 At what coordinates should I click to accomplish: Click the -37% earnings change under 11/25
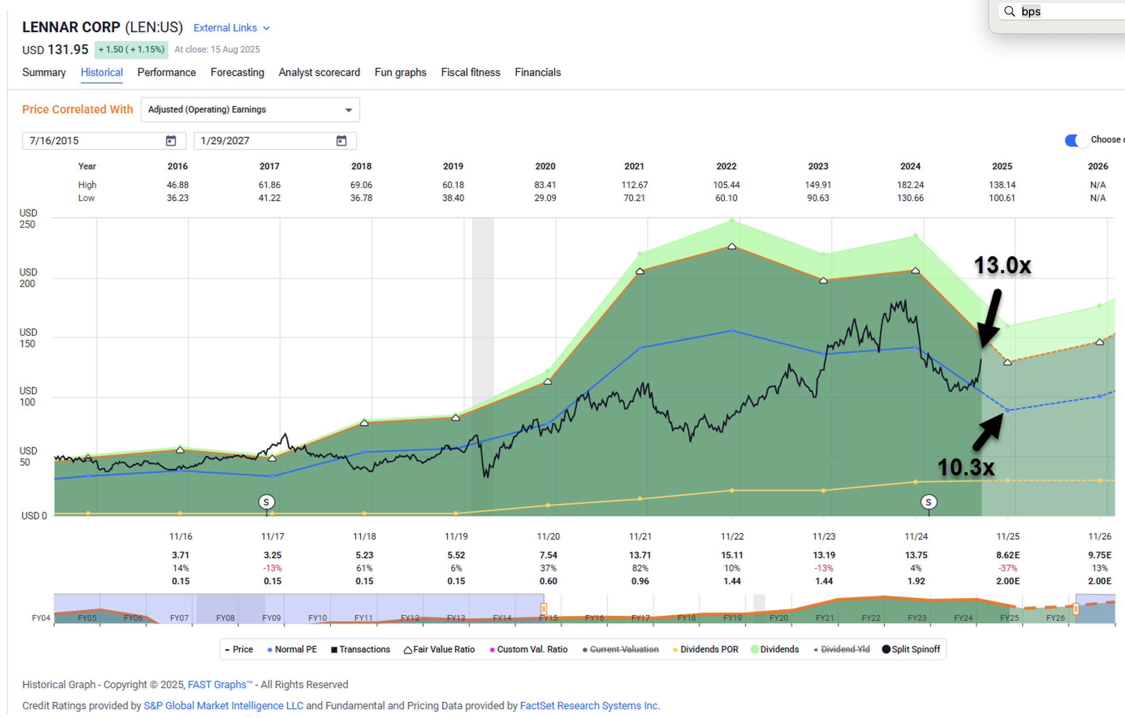point(1008,568)
